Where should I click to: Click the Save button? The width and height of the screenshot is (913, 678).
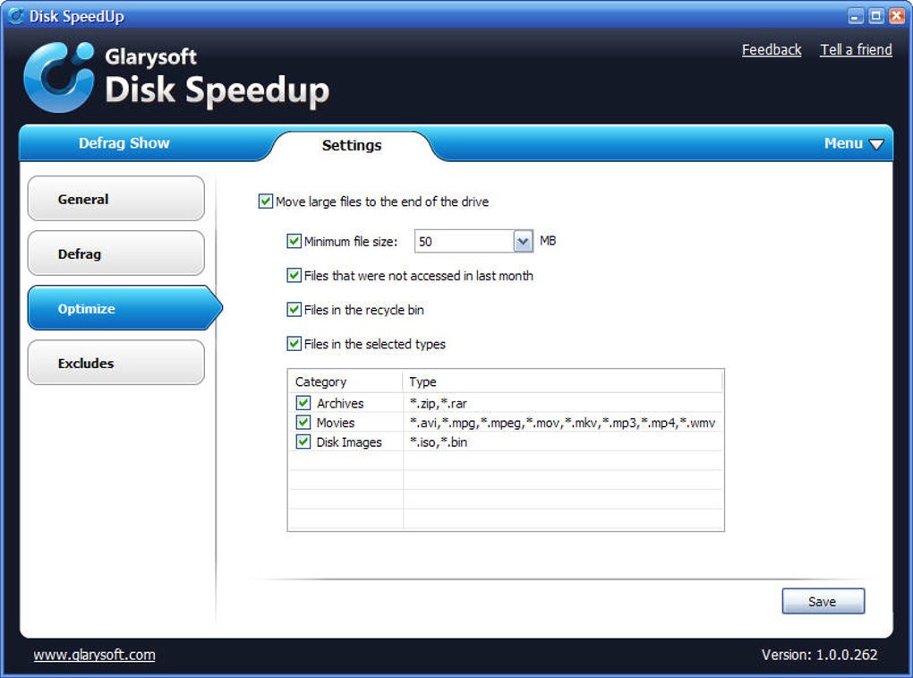point(823,601)
